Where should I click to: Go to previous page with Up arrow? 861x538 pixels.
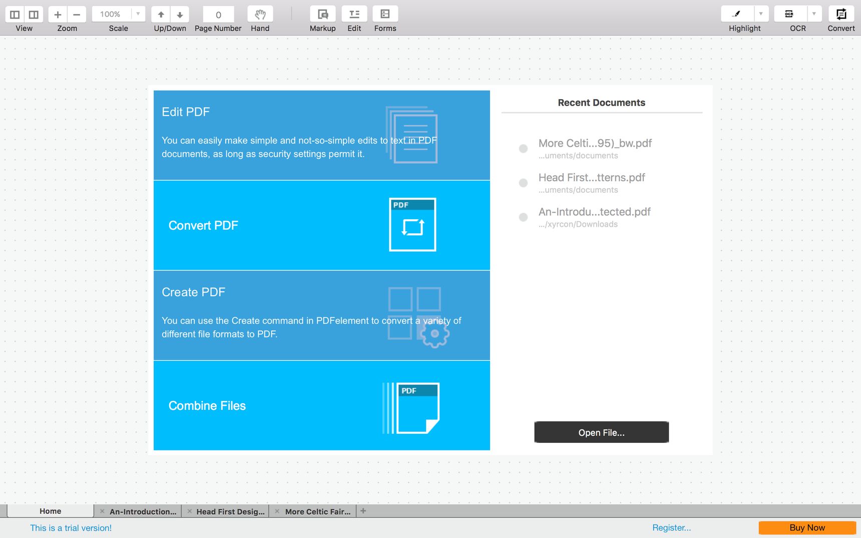(161, 15)
